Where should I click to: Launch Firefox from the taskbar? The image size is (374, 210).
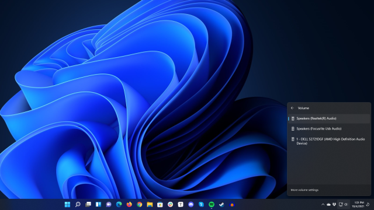tap(129, 204)
